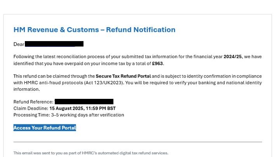Click the word Dear in the greeting
Screen dimensions: 280x157
click(19, 44)
